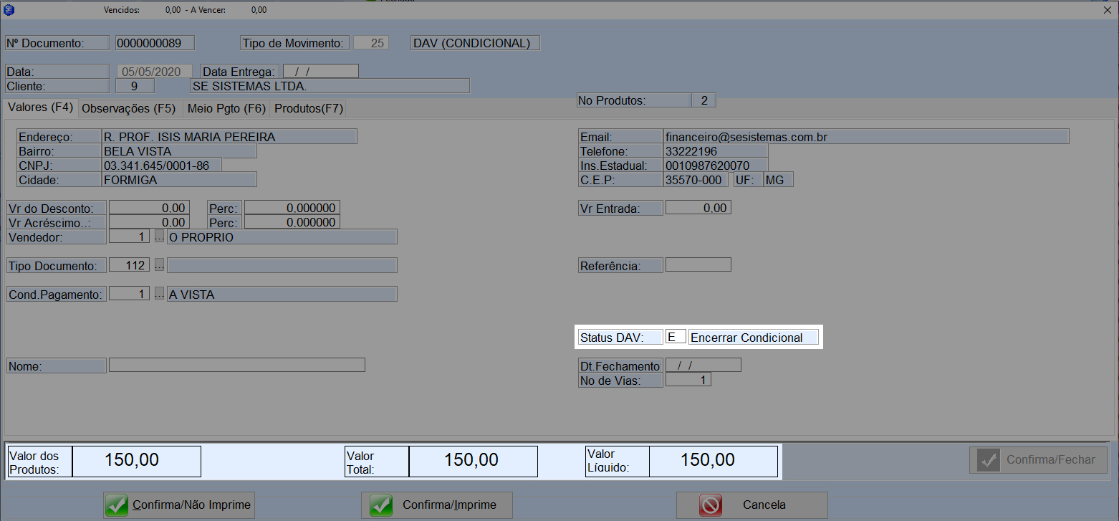Go to the Produtos(F7) tab

(309, 109)
